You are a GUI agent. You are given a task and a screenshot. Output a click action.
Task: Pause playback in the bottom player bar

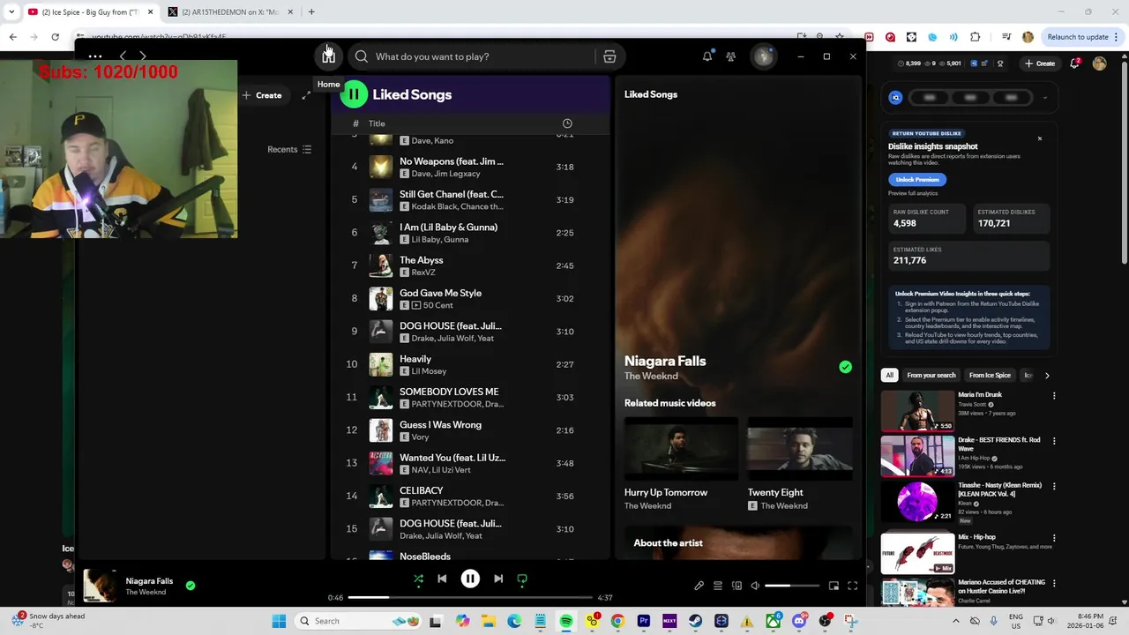click(470, 579)
